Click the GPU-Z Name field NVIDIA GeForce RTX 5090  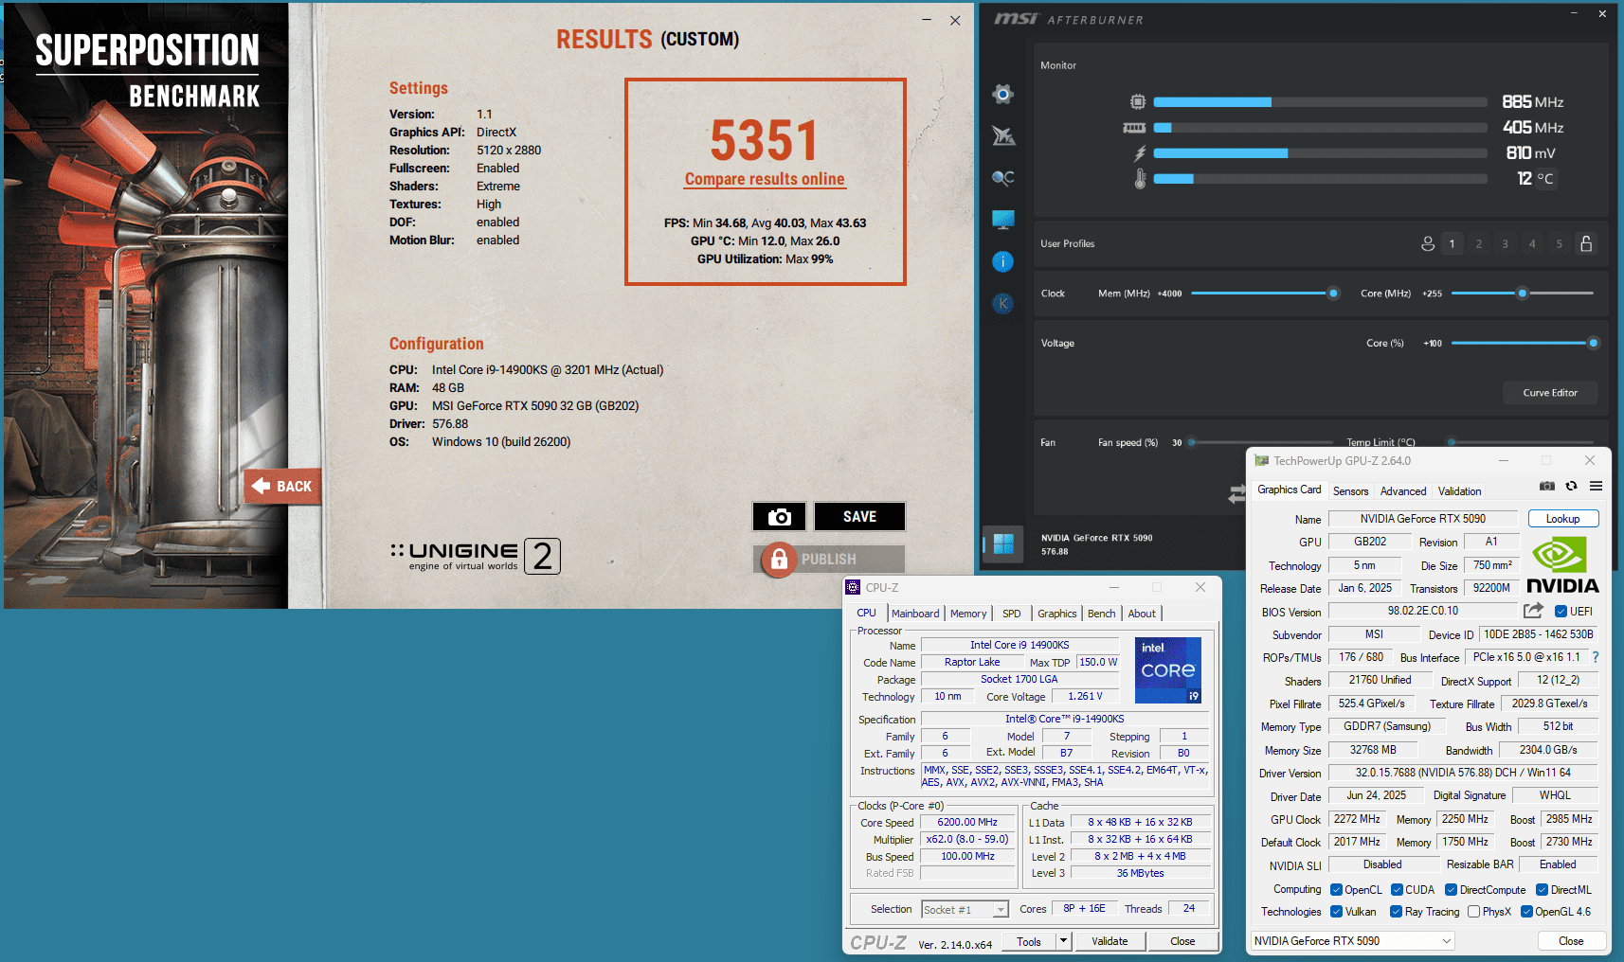coord(1422,519)
